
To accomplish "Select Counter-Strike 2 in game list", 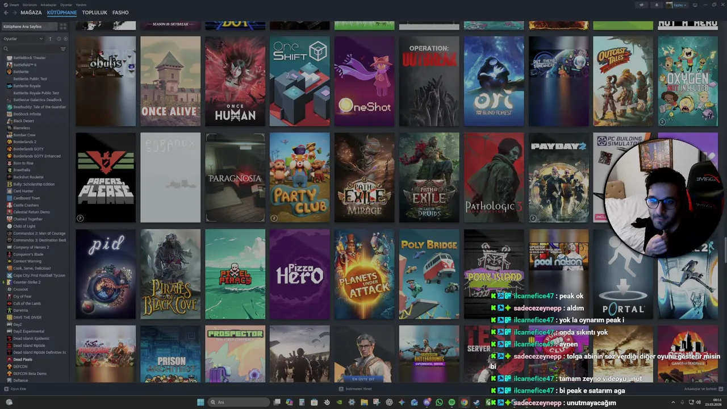I will pyautogui.click(x=26, y=282).
